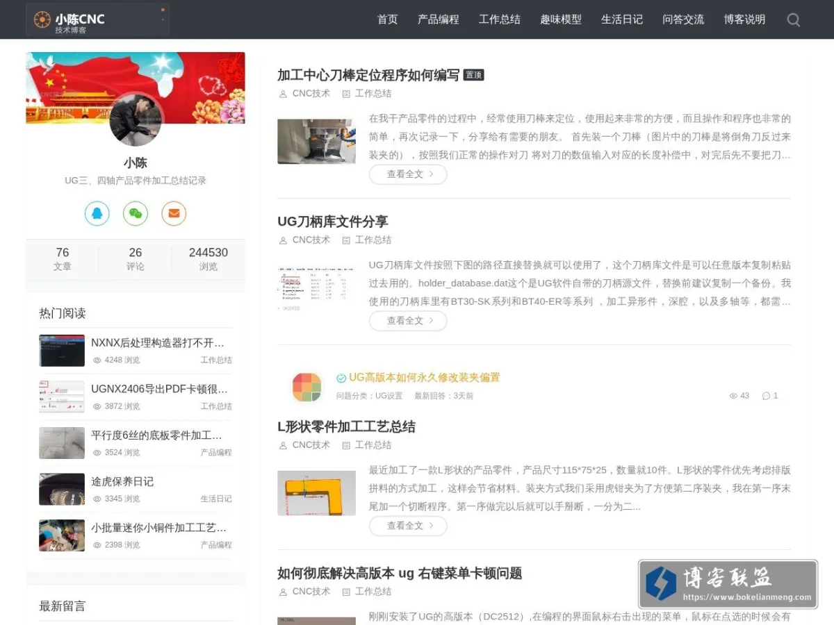Open the 产品编程 menu item
Viewport: 834px width, 625px height.
point(438,19)
